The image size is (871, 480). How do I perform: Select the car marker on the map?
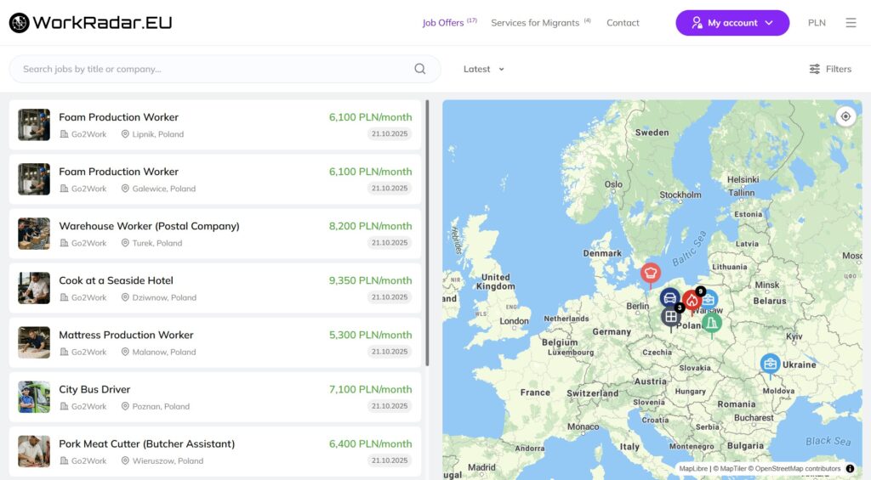tap(670, 298)
